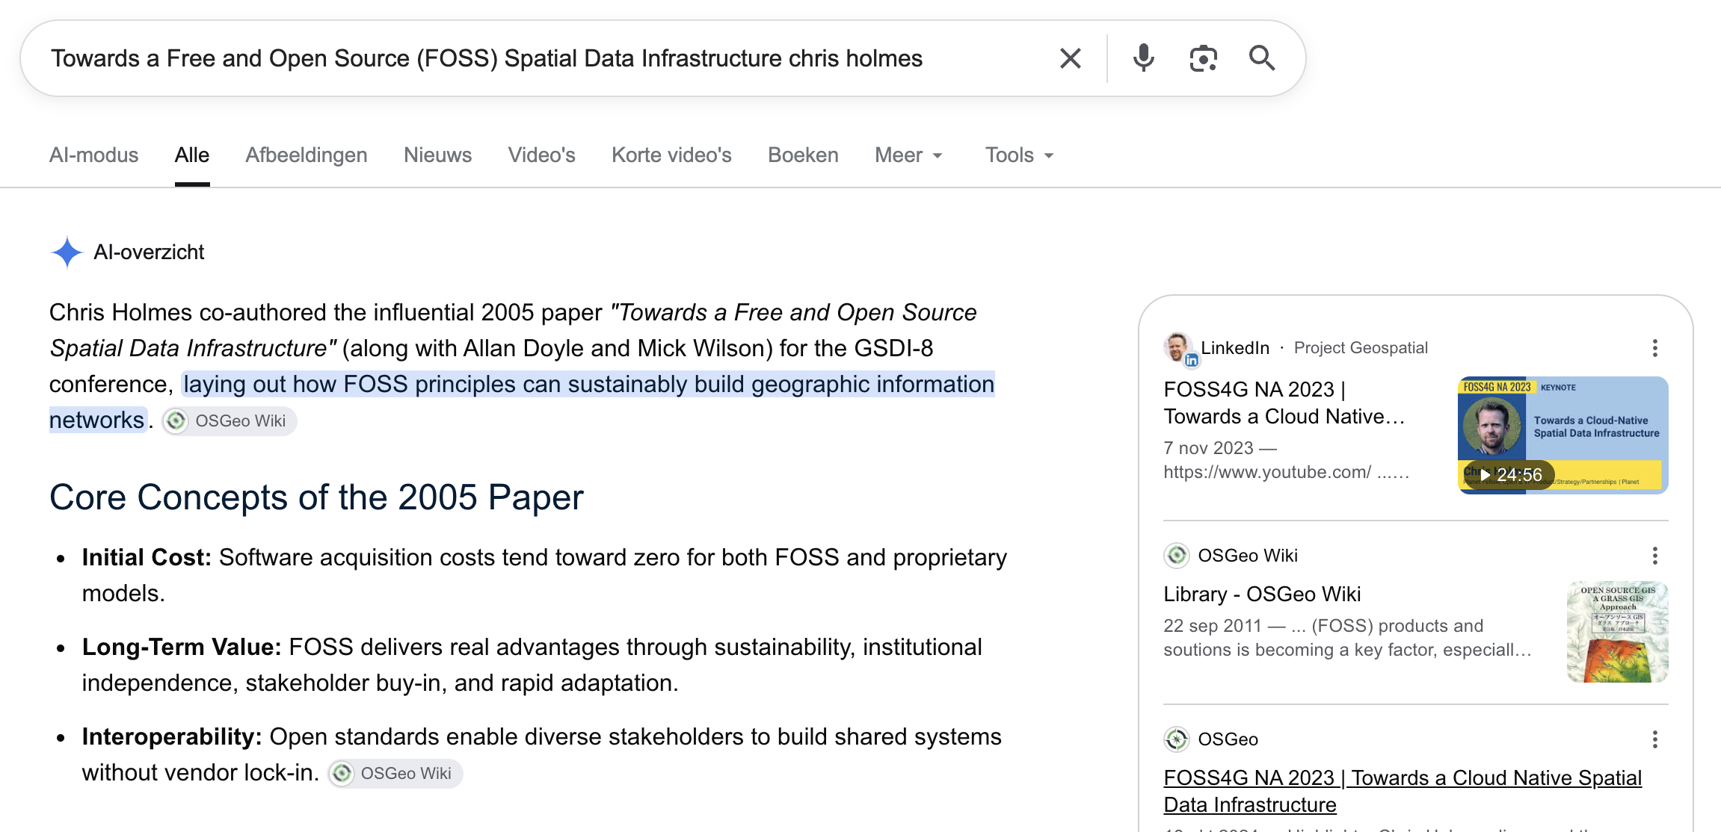Clear the search query with the X icon
Screen dimensions: 1721x832
pos(1070,58)
